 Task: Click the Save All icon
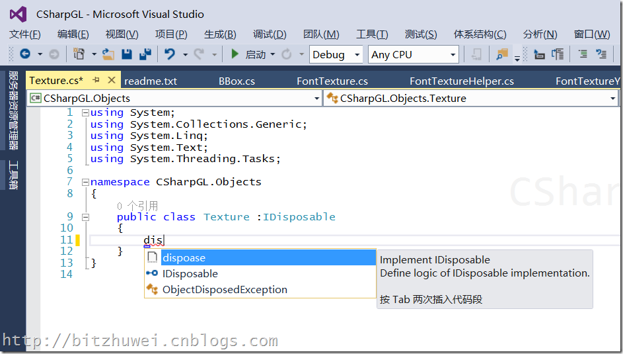(x=145, y=54)
